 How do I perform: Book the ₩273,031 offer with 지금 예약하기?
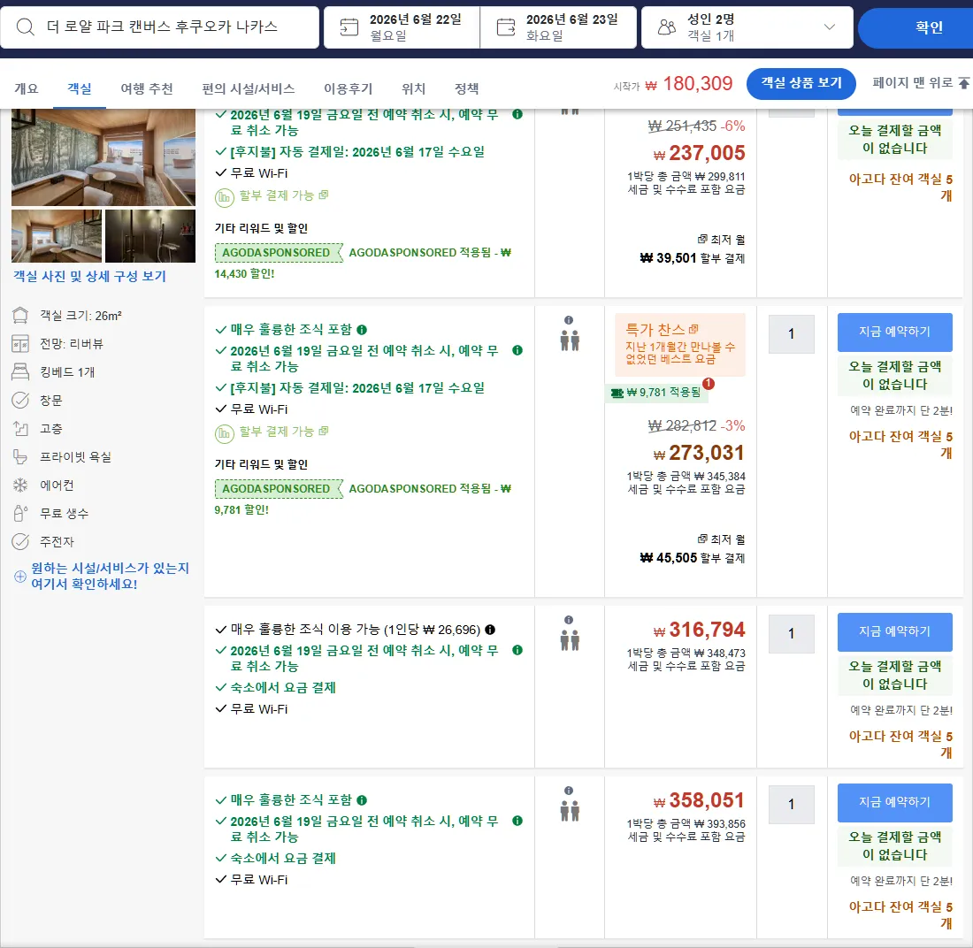[895, 332]
